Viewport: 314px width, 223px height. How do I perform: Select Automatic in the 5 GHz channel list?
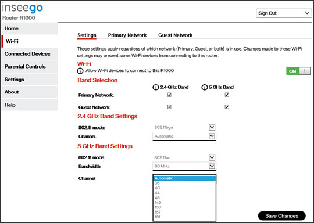point(184,178)
